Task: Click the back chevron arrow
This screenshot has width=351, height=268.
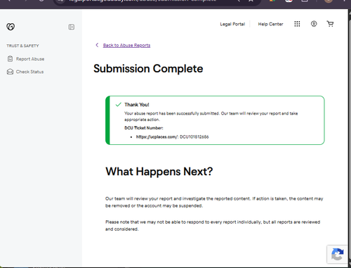Action: [x=97, y=45]
